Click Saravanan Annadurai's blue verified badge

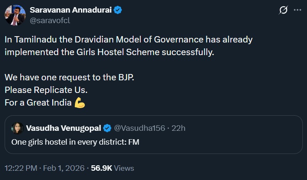(118, 10)
